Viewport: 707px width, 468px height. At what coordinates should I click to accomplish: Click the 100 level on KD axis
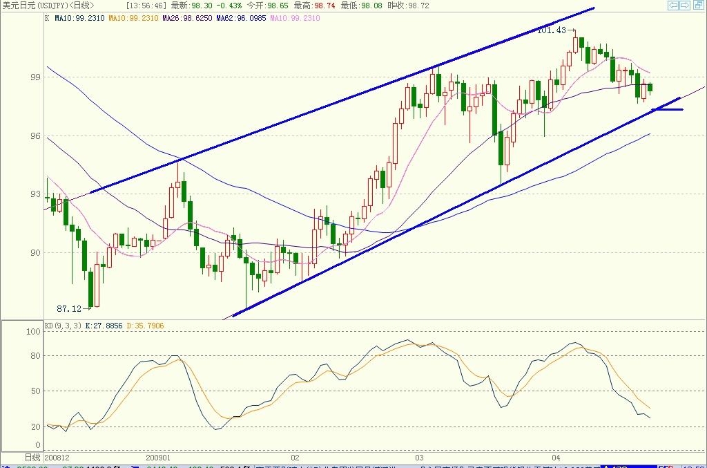[x=33, y=332]
